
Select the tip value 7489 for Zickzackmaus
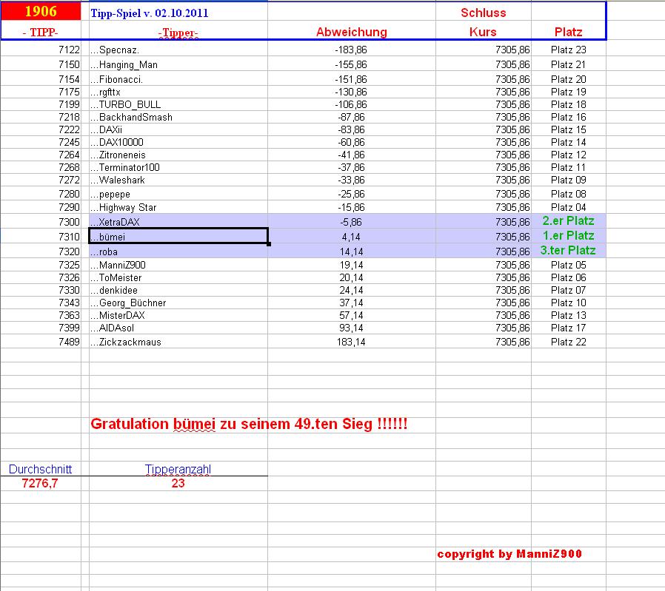(68, 342)
